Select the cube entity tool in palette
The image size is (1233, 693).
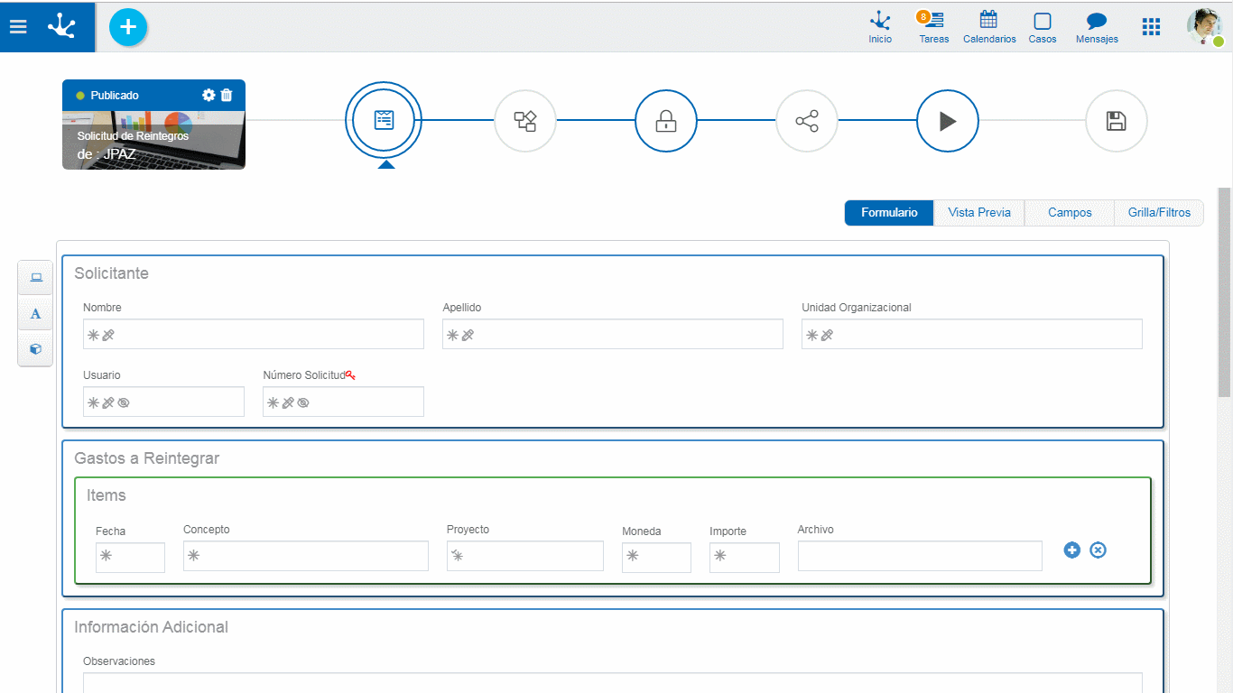tap(36, 349)
